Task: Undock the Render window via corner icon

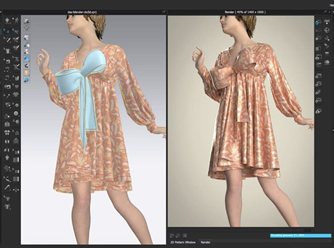Action: [x=325, y=12]
